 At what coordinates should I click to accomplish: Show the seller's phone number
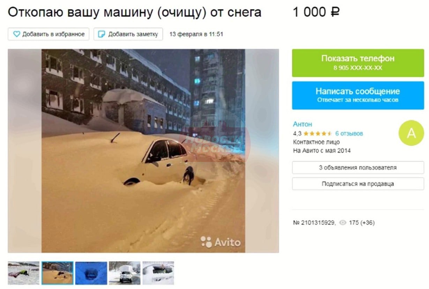[358, 63]
